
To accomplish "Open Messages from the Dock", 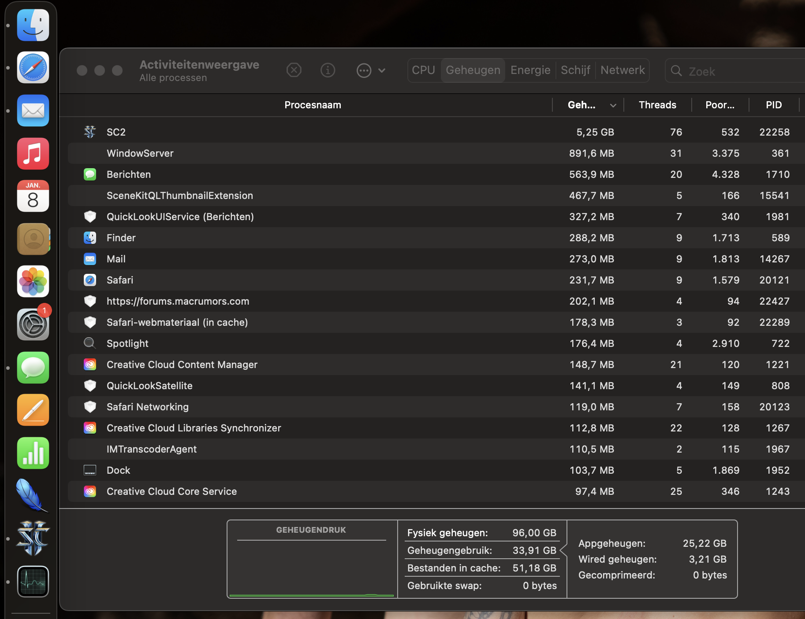I will coord(33,368).
